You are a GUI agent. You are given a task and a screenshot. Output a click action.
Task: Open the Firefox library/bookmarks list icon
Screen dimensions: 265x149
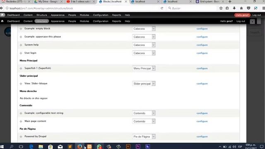(x=227, y=8)
